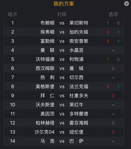Click the 场次 column header

pos(12,14)
